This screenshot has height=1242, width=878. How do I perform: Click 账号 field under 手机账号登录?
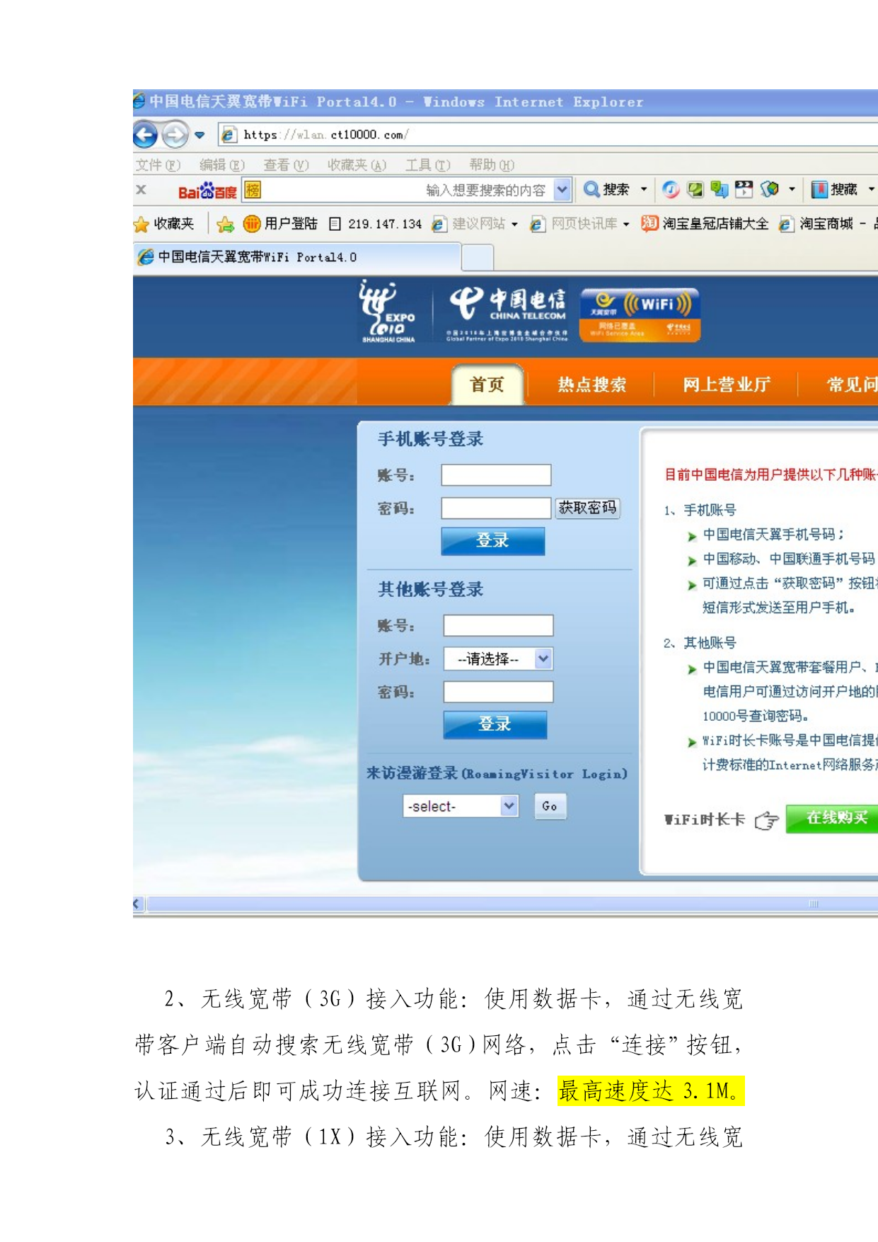pyautogui.click(x=496, y=475)
